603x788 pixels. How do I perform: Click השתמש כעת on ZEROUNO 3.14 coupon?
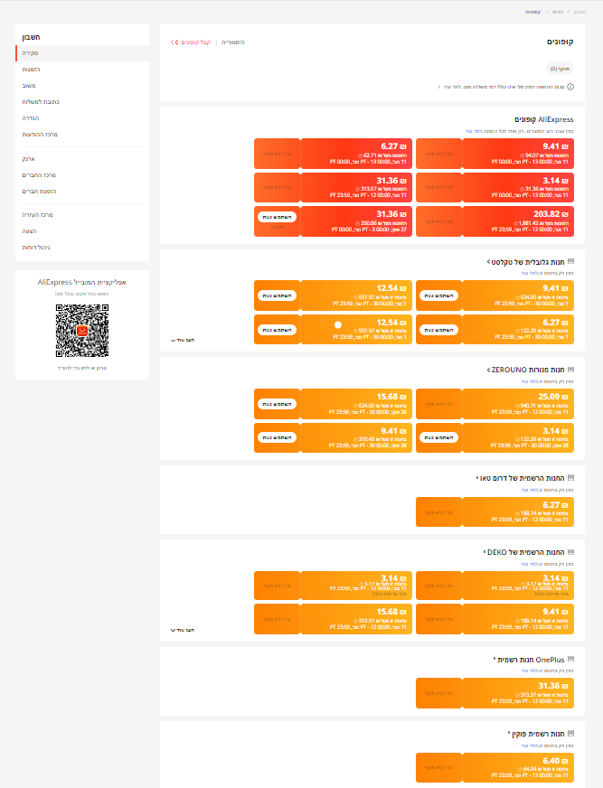(438, 437)
